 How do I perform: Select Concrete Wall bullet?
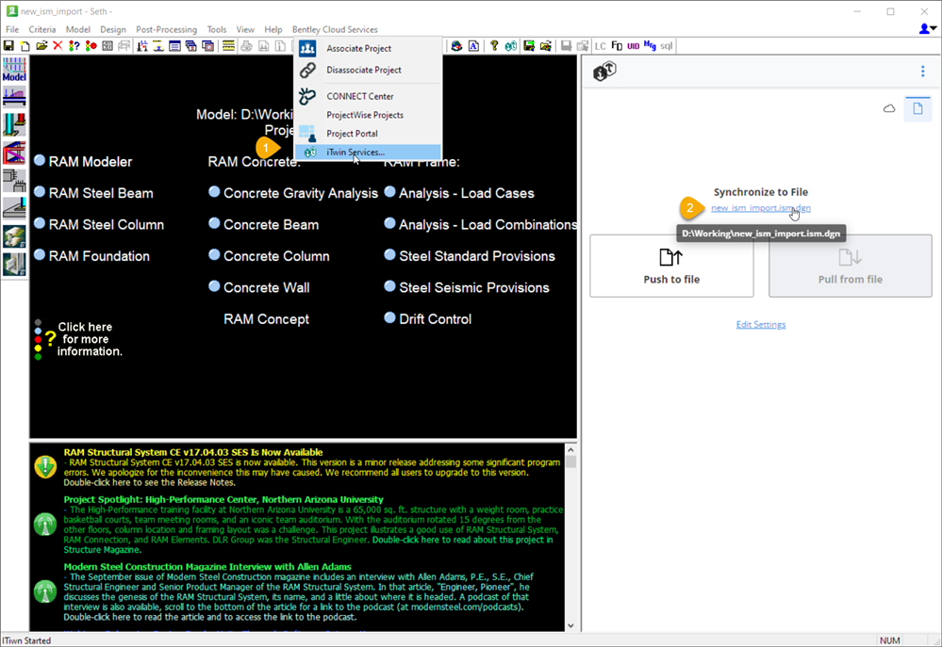214,286
